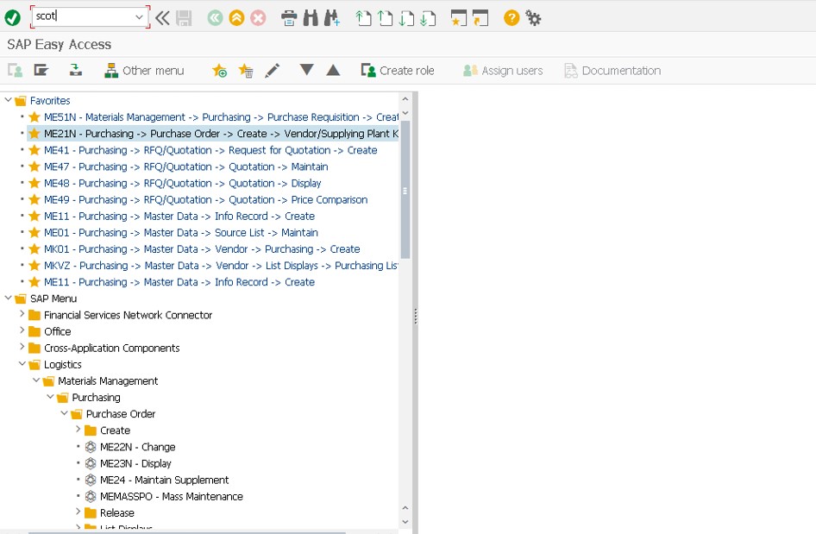Viewport: 816px width, 534px height.
Task: Collapse the Logistics folder
Action: point(22,364)
